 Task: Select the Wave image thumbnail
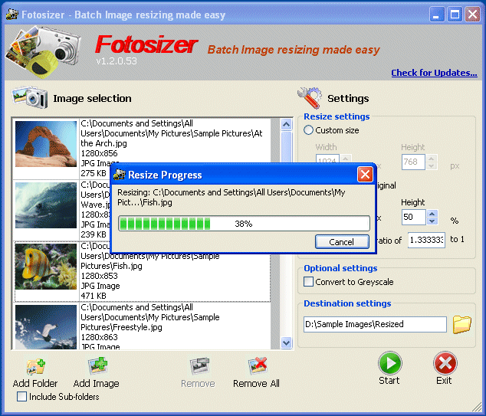coord(46,205)
